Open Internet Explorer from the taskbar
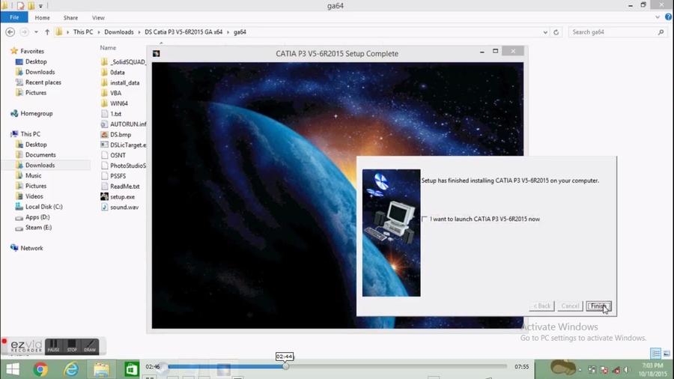The height and width of the screenshot is (379, 674). point(71,369)
